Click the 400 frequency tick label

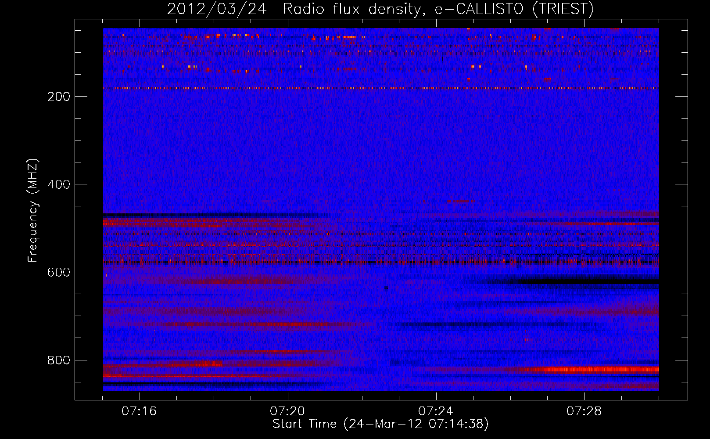pos(58,184)
